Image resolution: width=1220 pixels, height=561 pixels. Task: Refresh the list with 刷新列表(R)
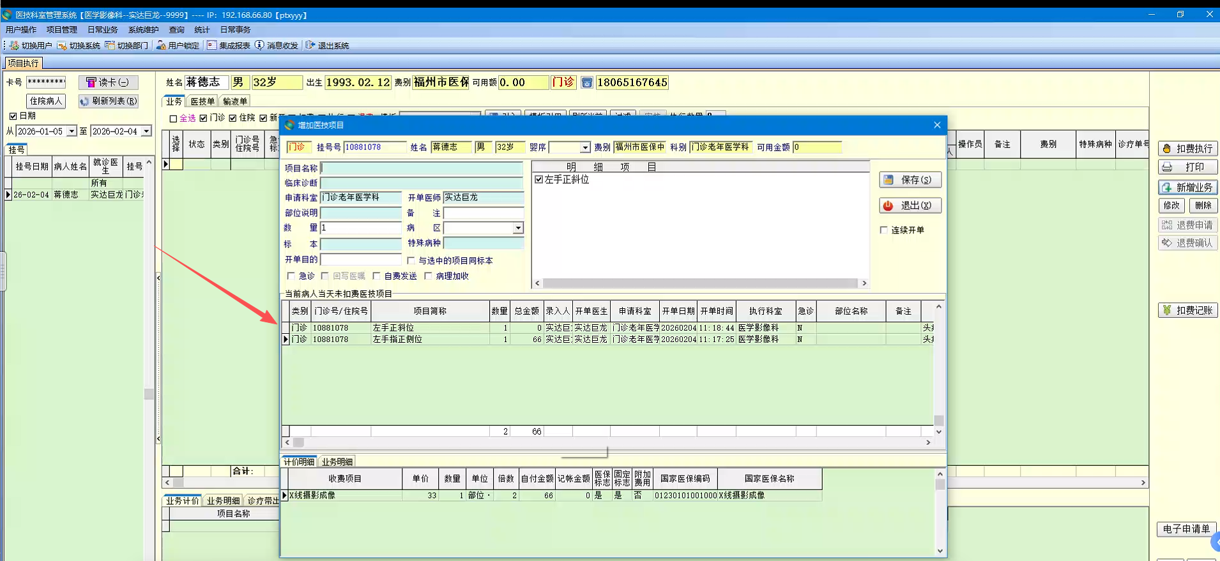[x=108, y=101]
